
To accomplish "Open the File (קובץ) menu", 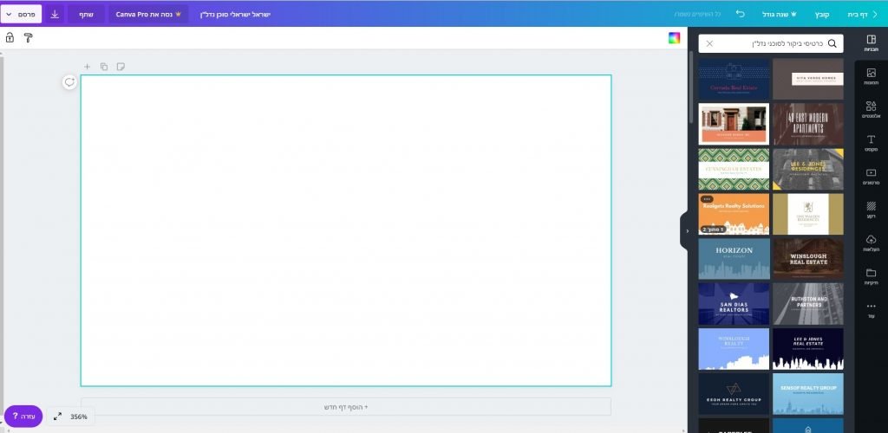I will (821, 14).
